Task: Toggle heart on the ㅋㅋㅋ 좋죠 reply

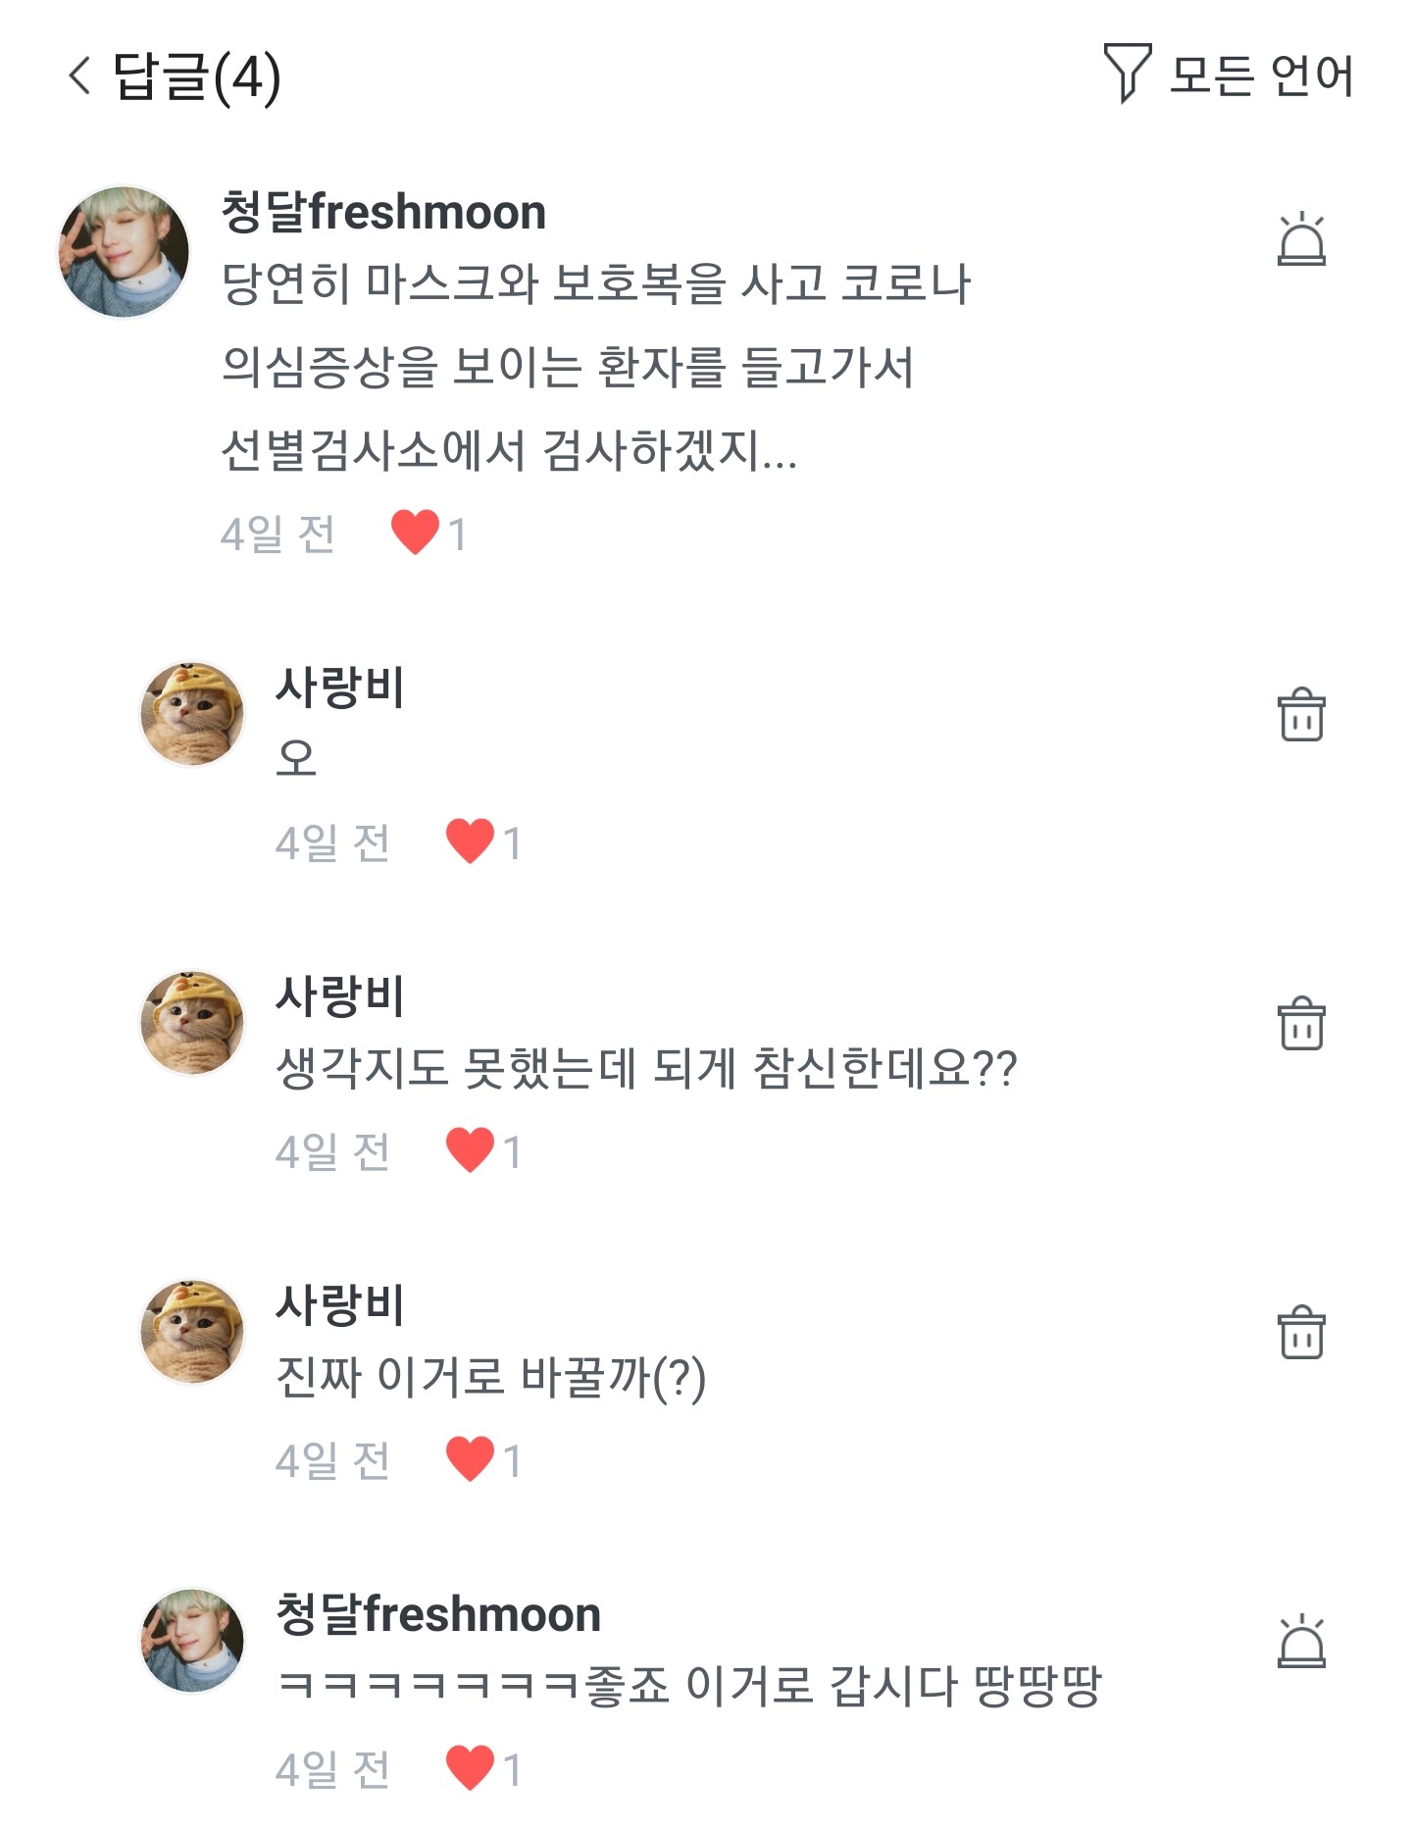Action: pos(470,1768)
